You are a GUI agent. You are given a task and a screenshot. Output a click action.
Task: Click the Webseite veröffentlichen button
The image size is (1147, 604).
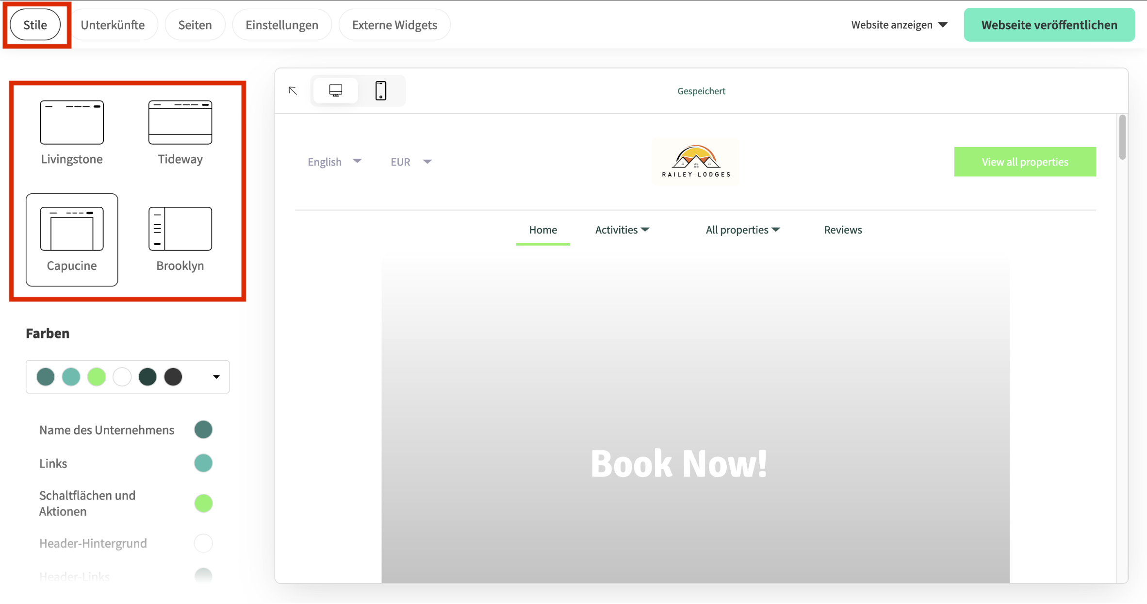click(1049, 24)
